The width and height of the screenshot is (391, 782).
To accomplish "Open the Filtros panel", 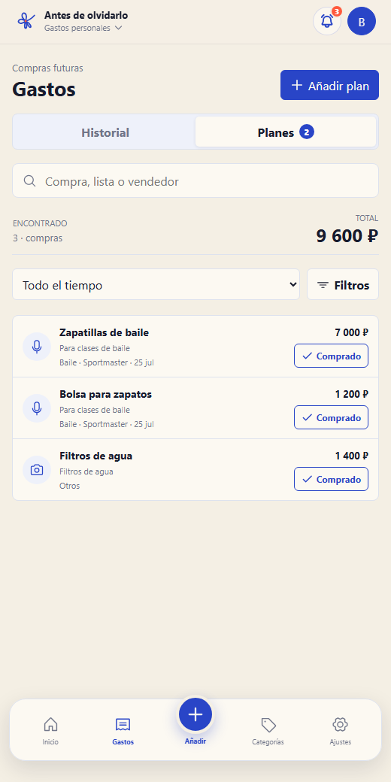I will [x=343, y=285].
